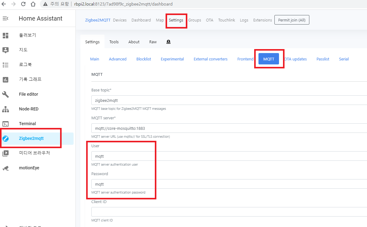Select the Passlist settings section
Image resolution: width=367 pixels, height=227 pixels.
pyautogui.click(x=323, y=59)
